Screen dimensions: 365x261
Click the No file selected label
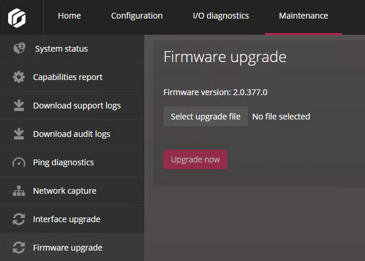[281, 117]
